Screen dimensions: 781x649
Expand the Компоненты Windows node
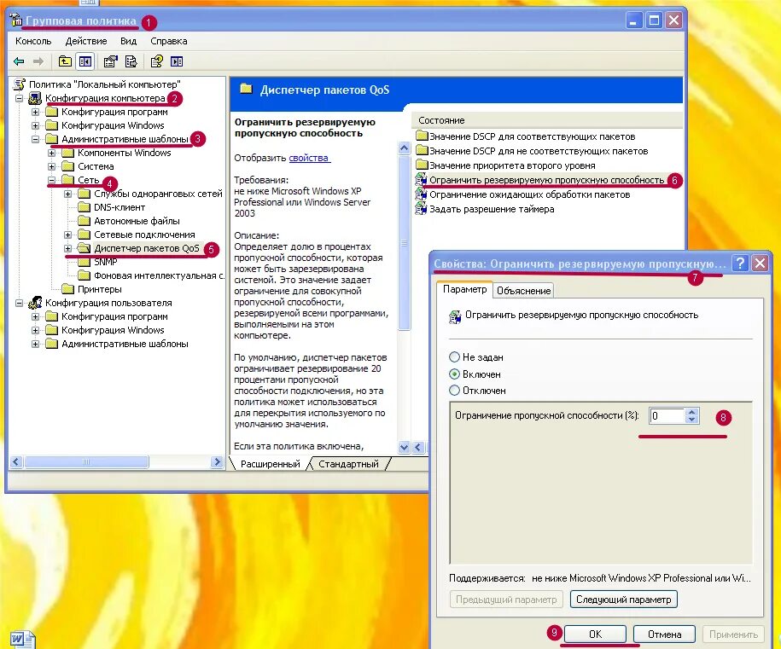(x=52, y=153)
